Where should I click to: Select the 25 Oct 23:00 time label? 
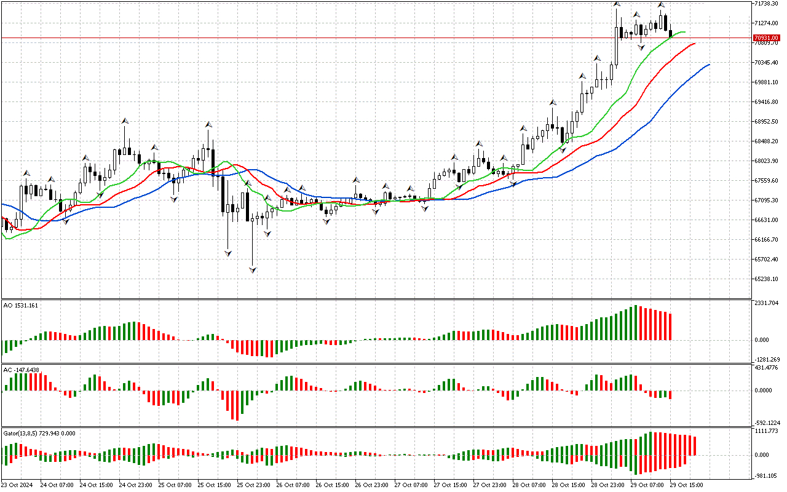254,485
